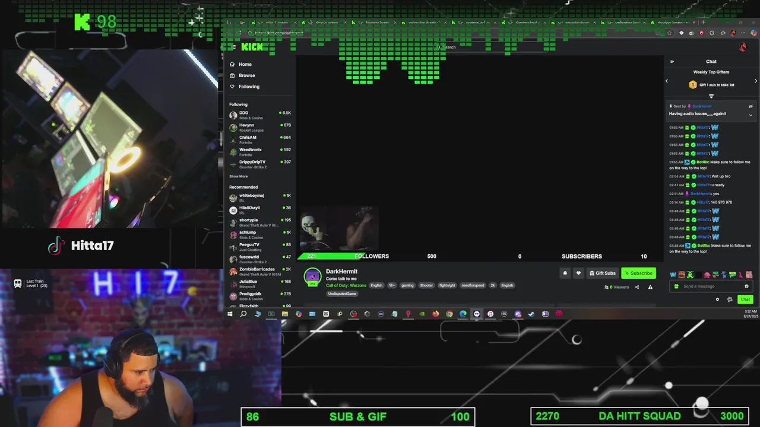The height and width of the screenshot is (427, 760).
Task: Open Weedtronix channel in Following list
Action: pyautogui.click(x=260, y=152)
